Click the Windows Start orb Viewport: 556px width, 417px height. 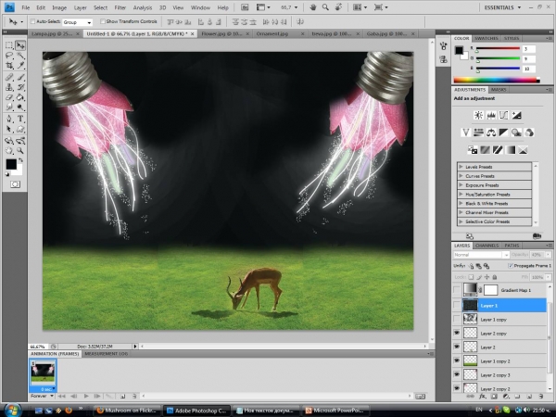pos(12,410)
